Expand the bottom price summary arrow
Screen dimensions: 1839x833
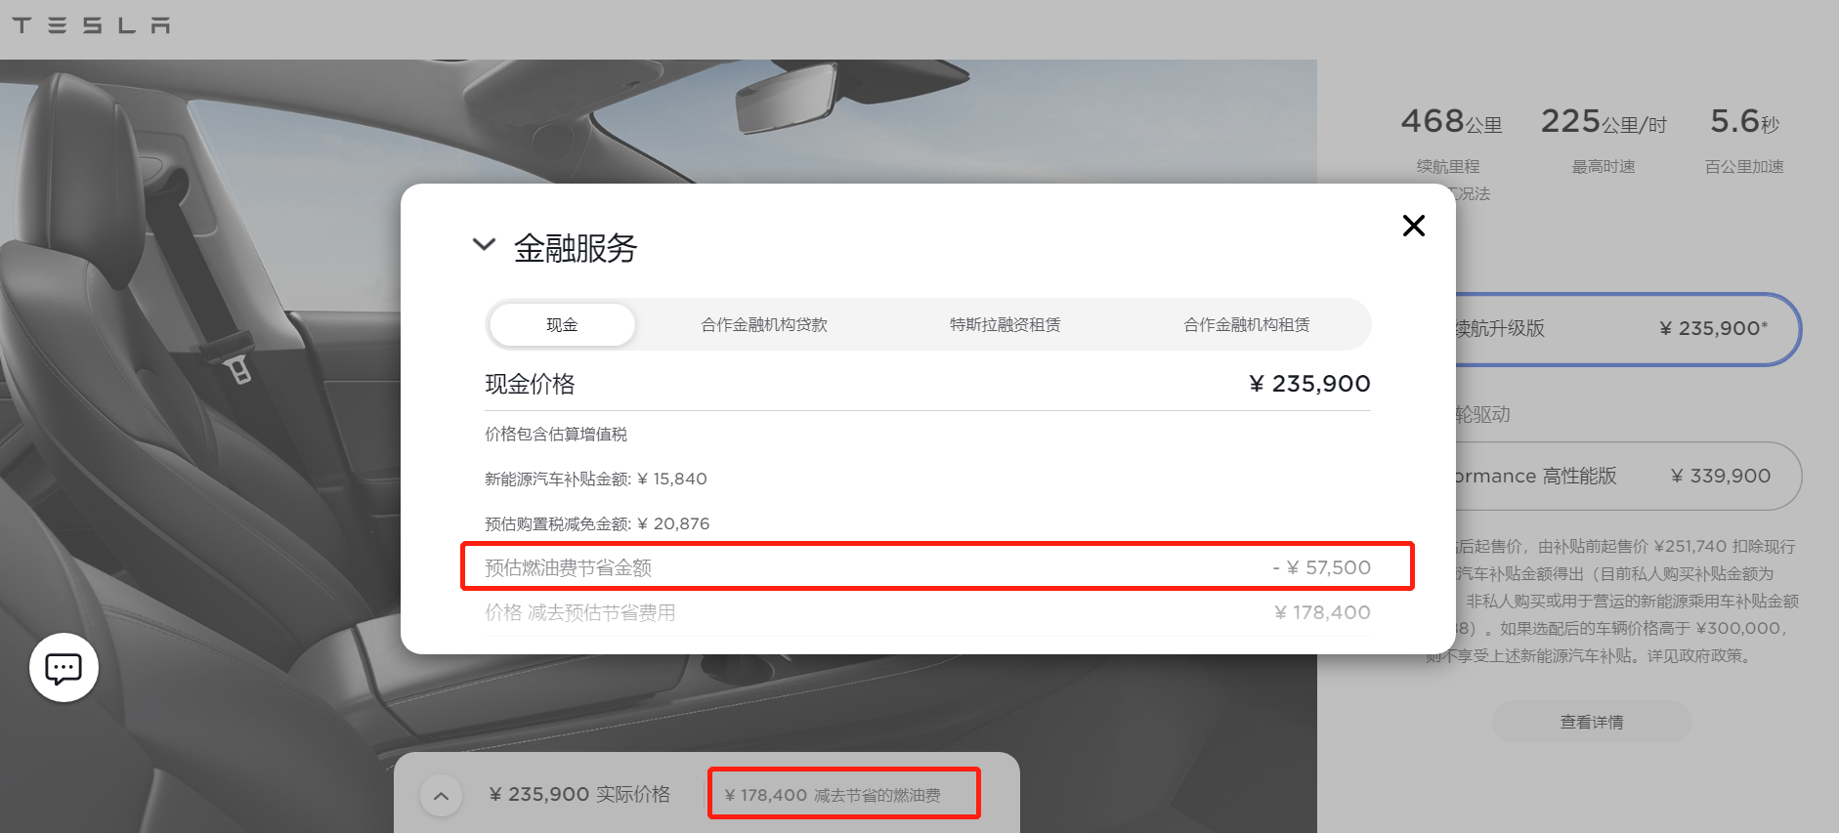point(441,796)
